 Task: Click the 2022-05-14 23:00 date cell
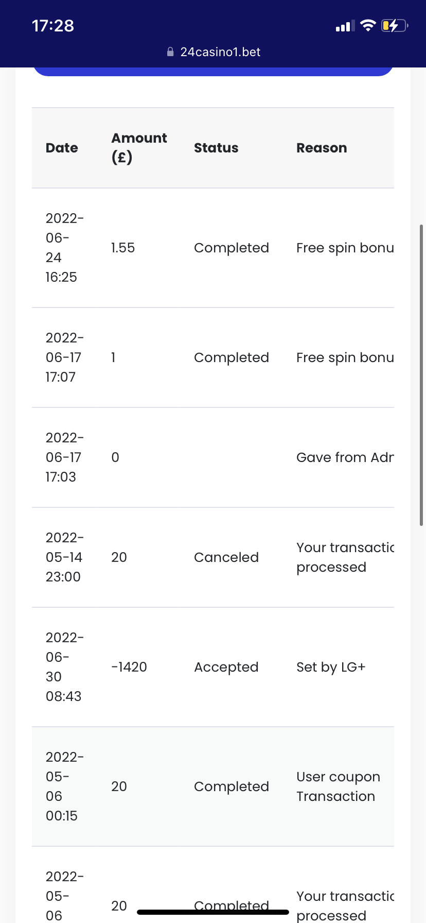pyautogui.click(x=64, y=557)
